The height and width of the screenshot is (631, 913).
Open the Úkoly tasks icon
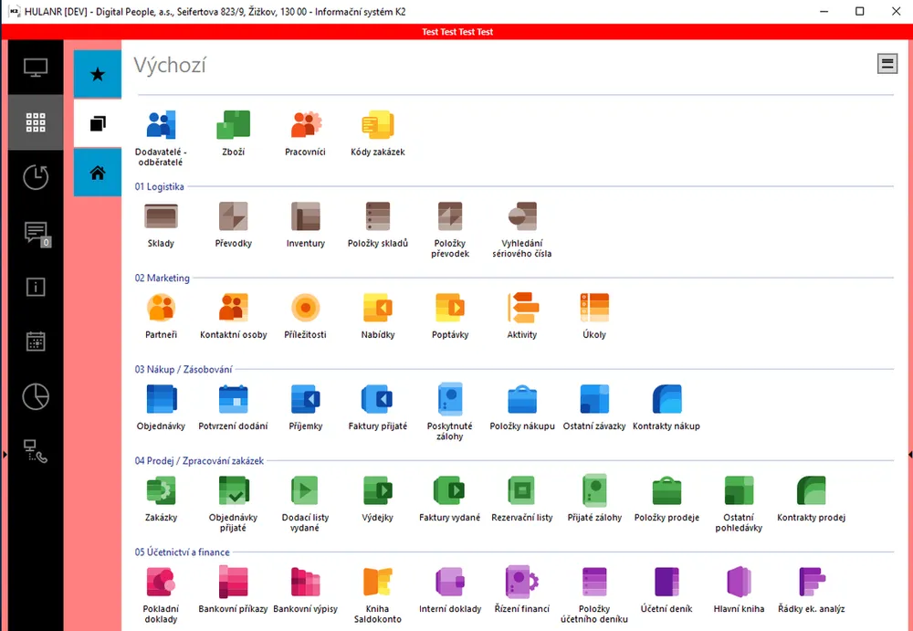593,309
